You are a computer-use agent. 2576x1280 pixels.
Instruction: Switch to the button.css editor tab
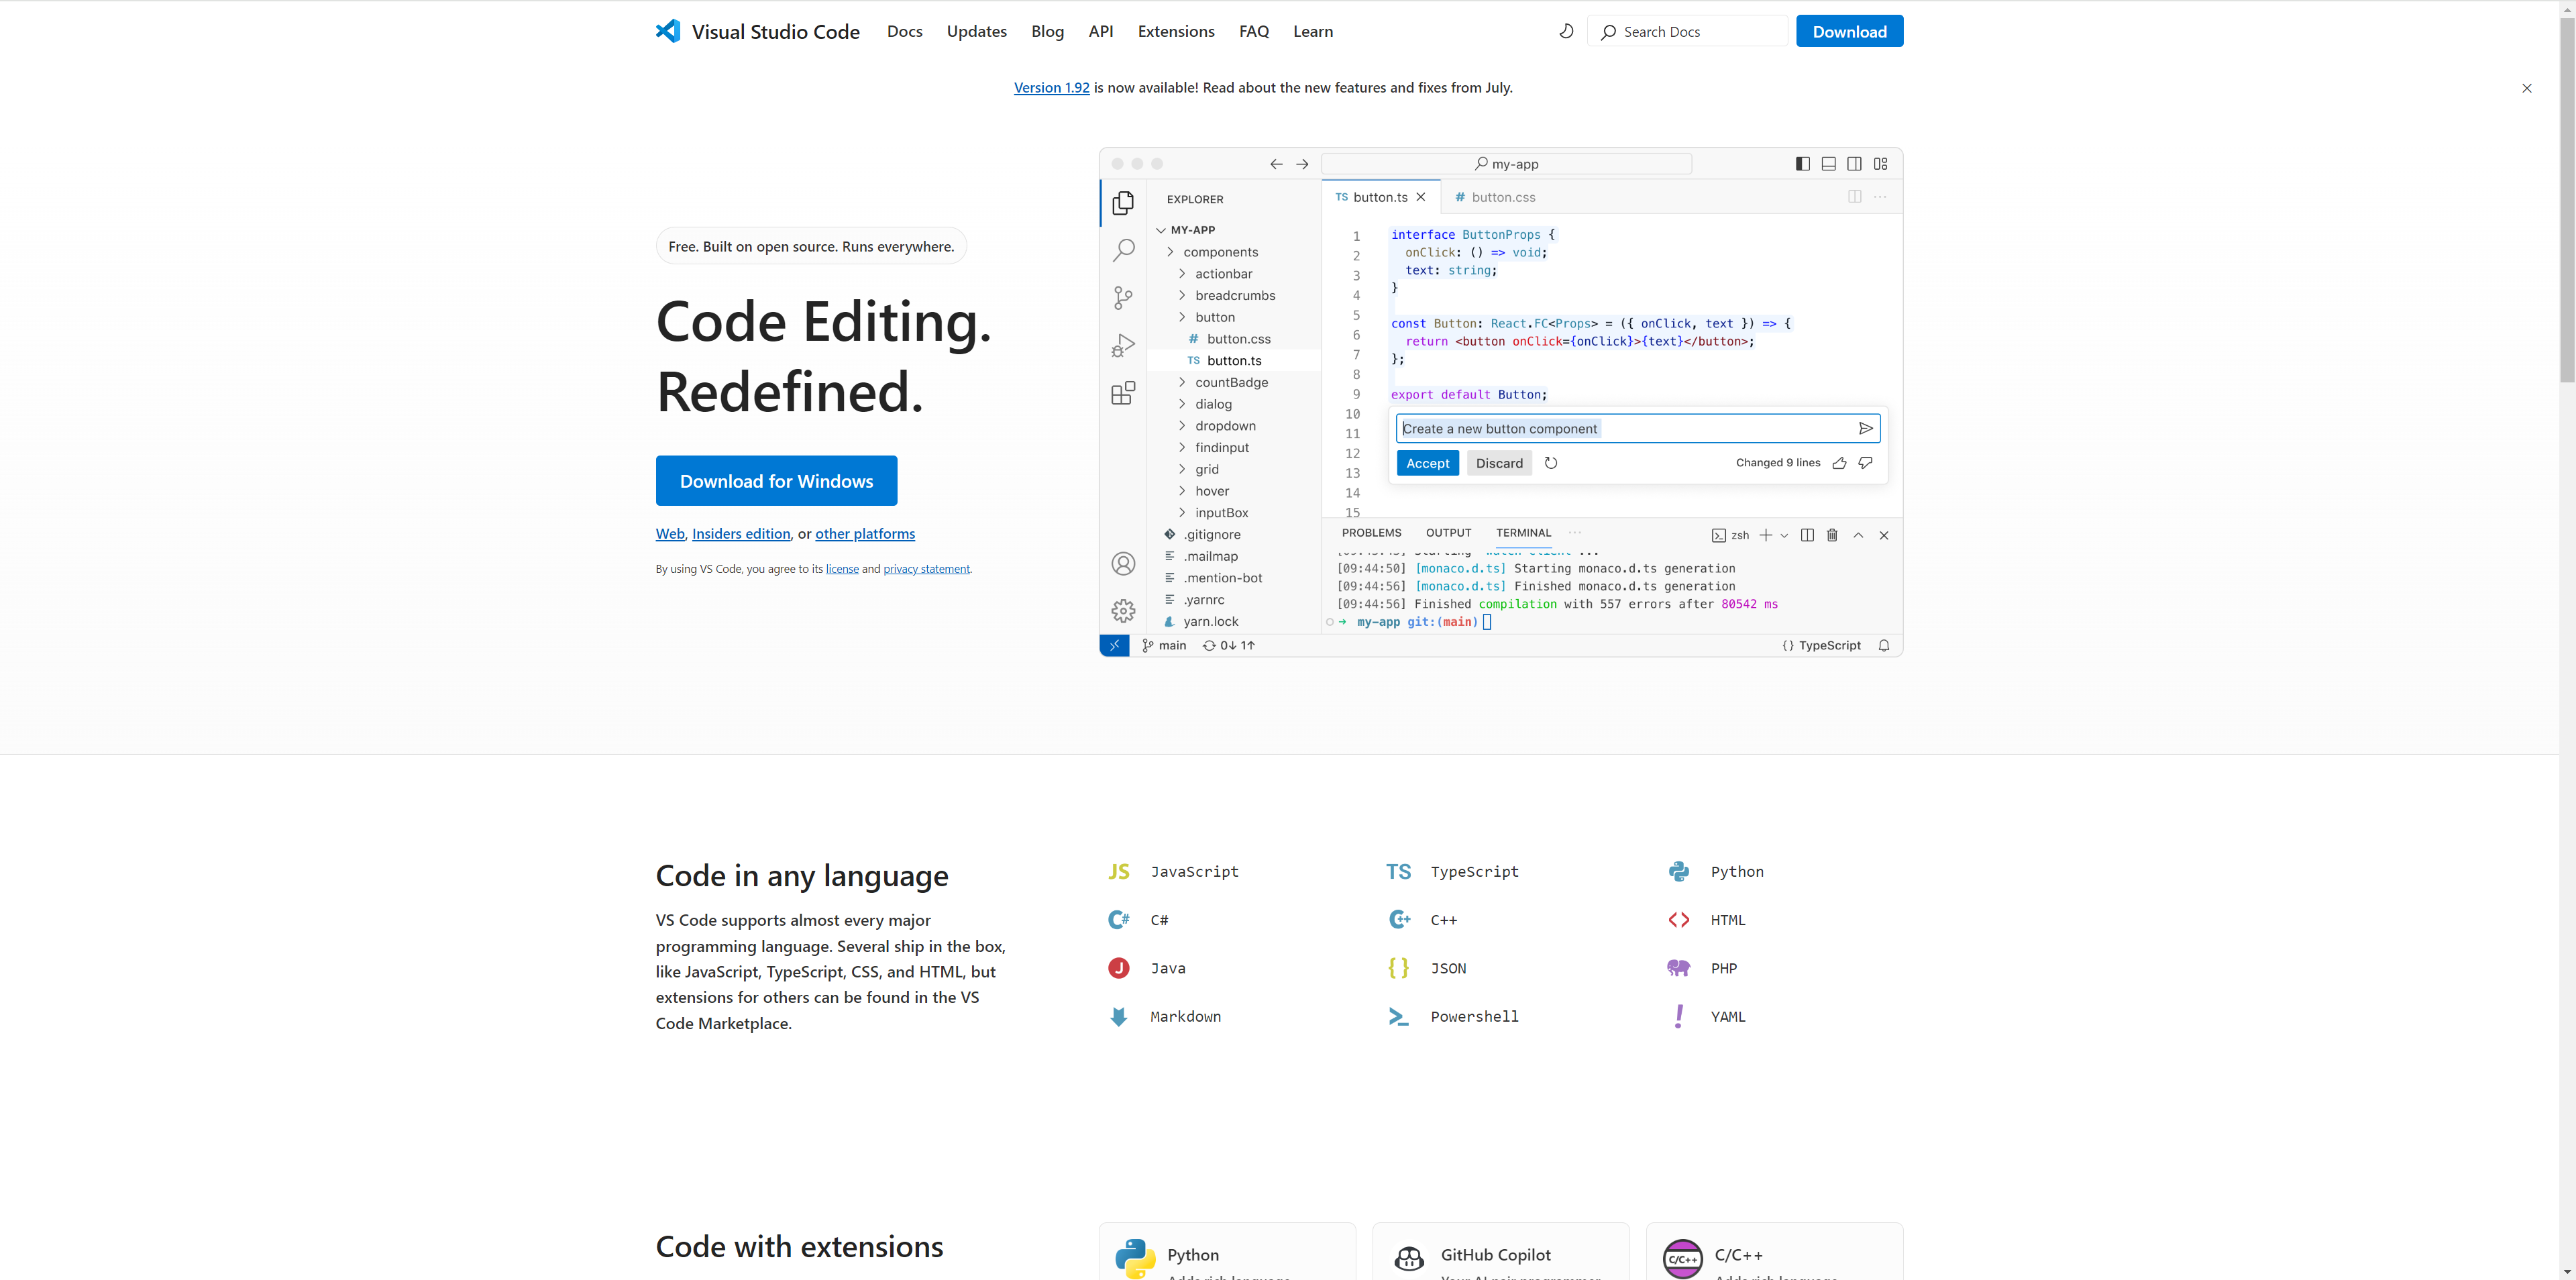[x=1495, y=197]
